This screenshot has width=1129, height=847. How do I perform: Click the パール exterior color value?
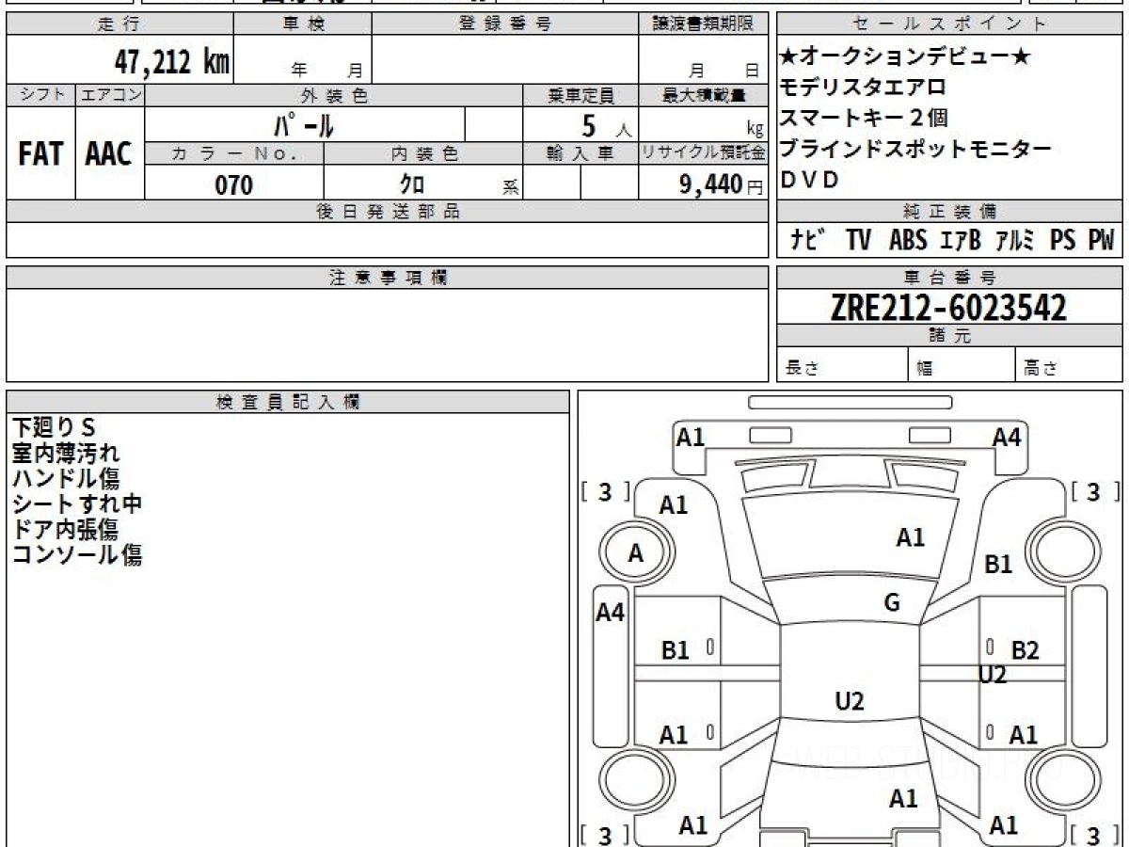tap(305, 125)
